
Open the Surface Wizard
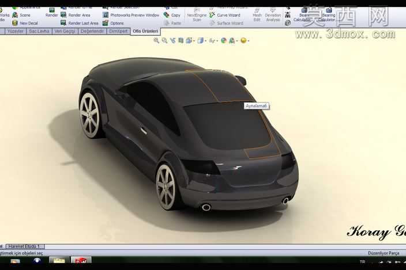click(227, 23)
